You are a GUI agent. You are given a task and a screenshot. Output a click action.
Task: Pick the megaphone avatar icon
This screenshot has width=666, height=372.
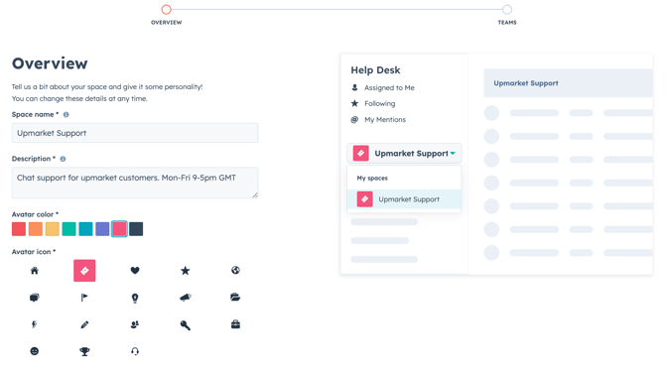pos(186,298)
